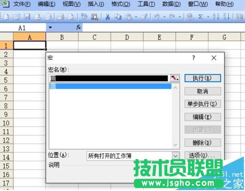Click the 取消 cancel button
The width and height of the screenshot is (245, 191).
pos(202,91)
